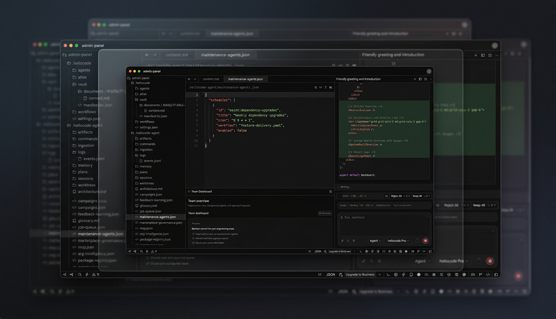Click the round profile icon in the front title bar

coord(429,71)
